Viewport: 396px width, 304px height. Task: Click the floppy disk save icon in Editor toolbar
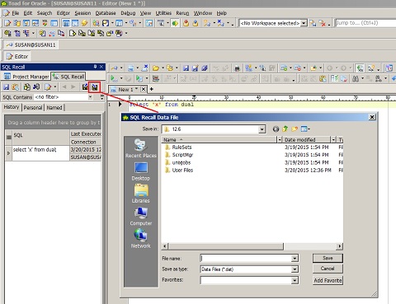point(186,68)
